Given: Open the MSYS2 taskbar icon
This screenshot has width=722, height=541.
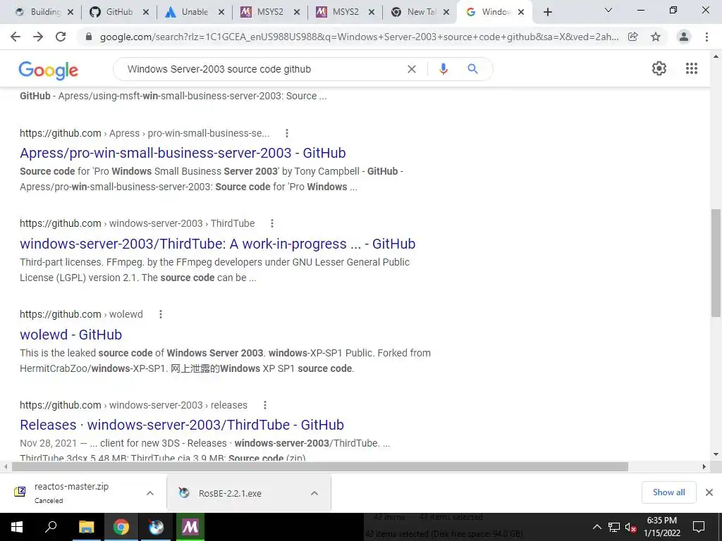Looking at the screenshot, I should coord(190,527).
